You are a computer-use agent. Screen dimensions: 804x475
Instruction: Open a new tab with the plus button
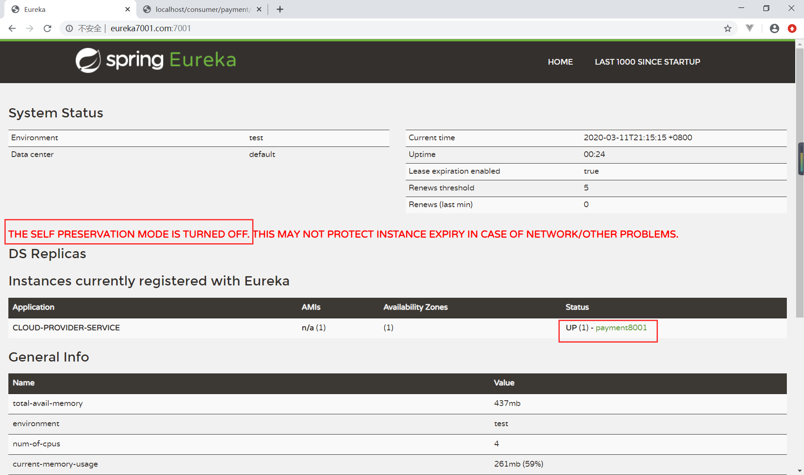pyautogui.click(x=280, y=9)
